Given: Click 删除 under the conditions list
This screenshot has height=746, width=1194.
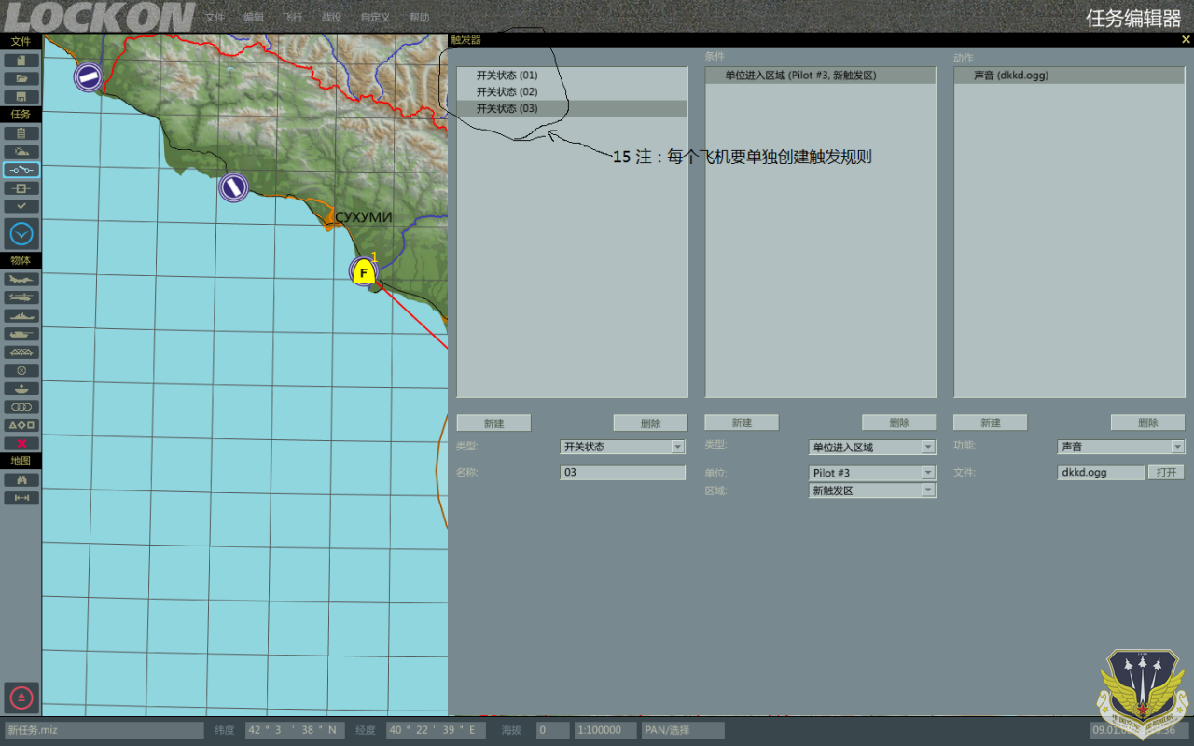Looking at the screenshot, I should (898, 423).
